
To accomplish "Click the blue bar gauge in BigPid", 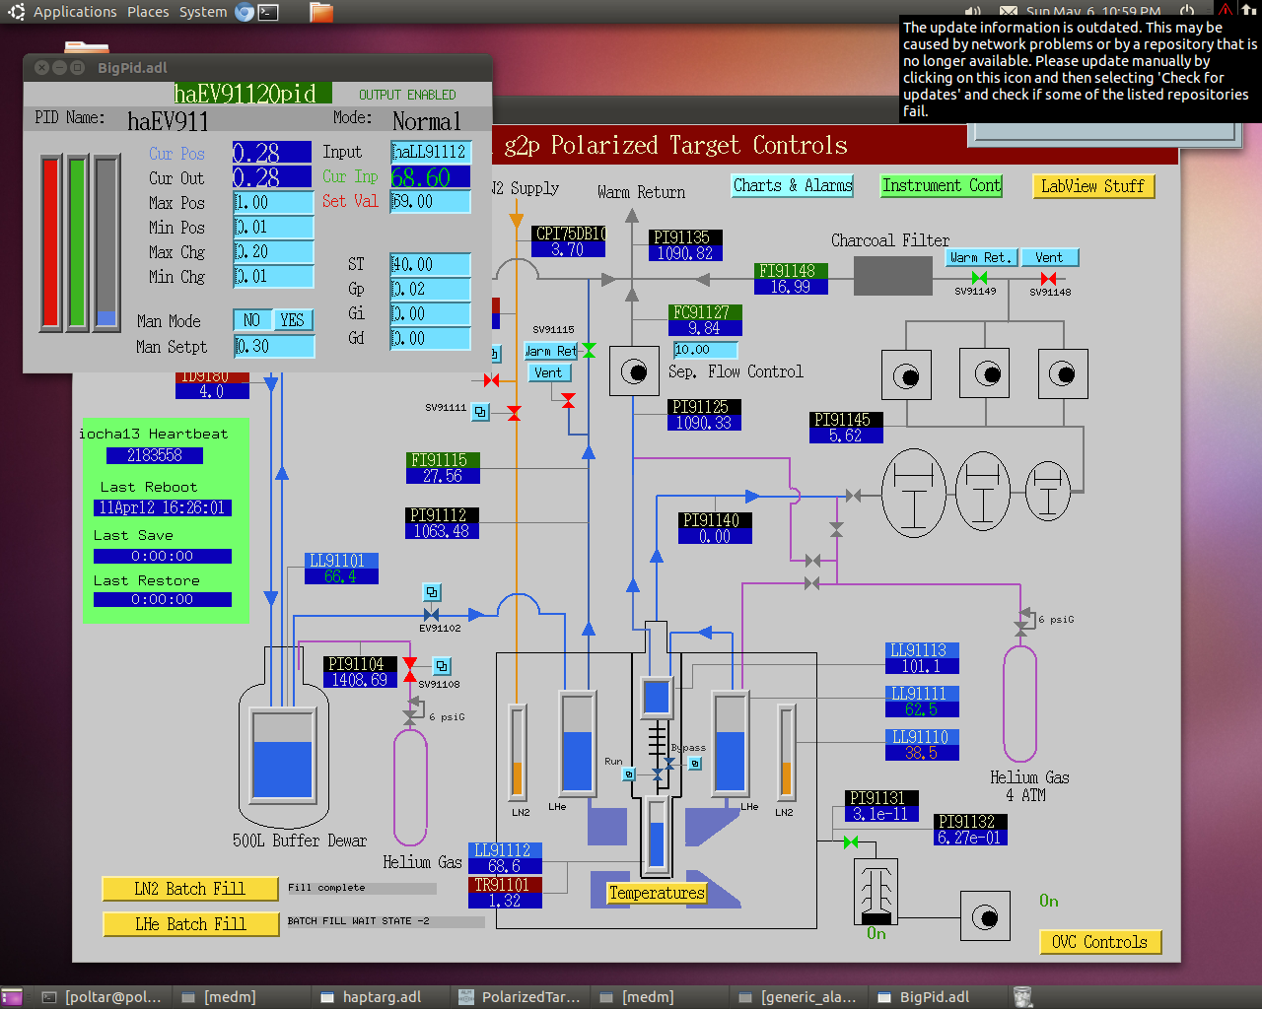I will click(x=106, y=242).
